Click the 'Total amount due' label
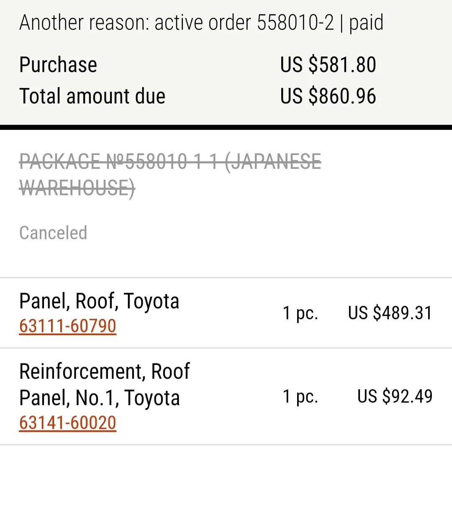452x513 pixels. point(92,96)
